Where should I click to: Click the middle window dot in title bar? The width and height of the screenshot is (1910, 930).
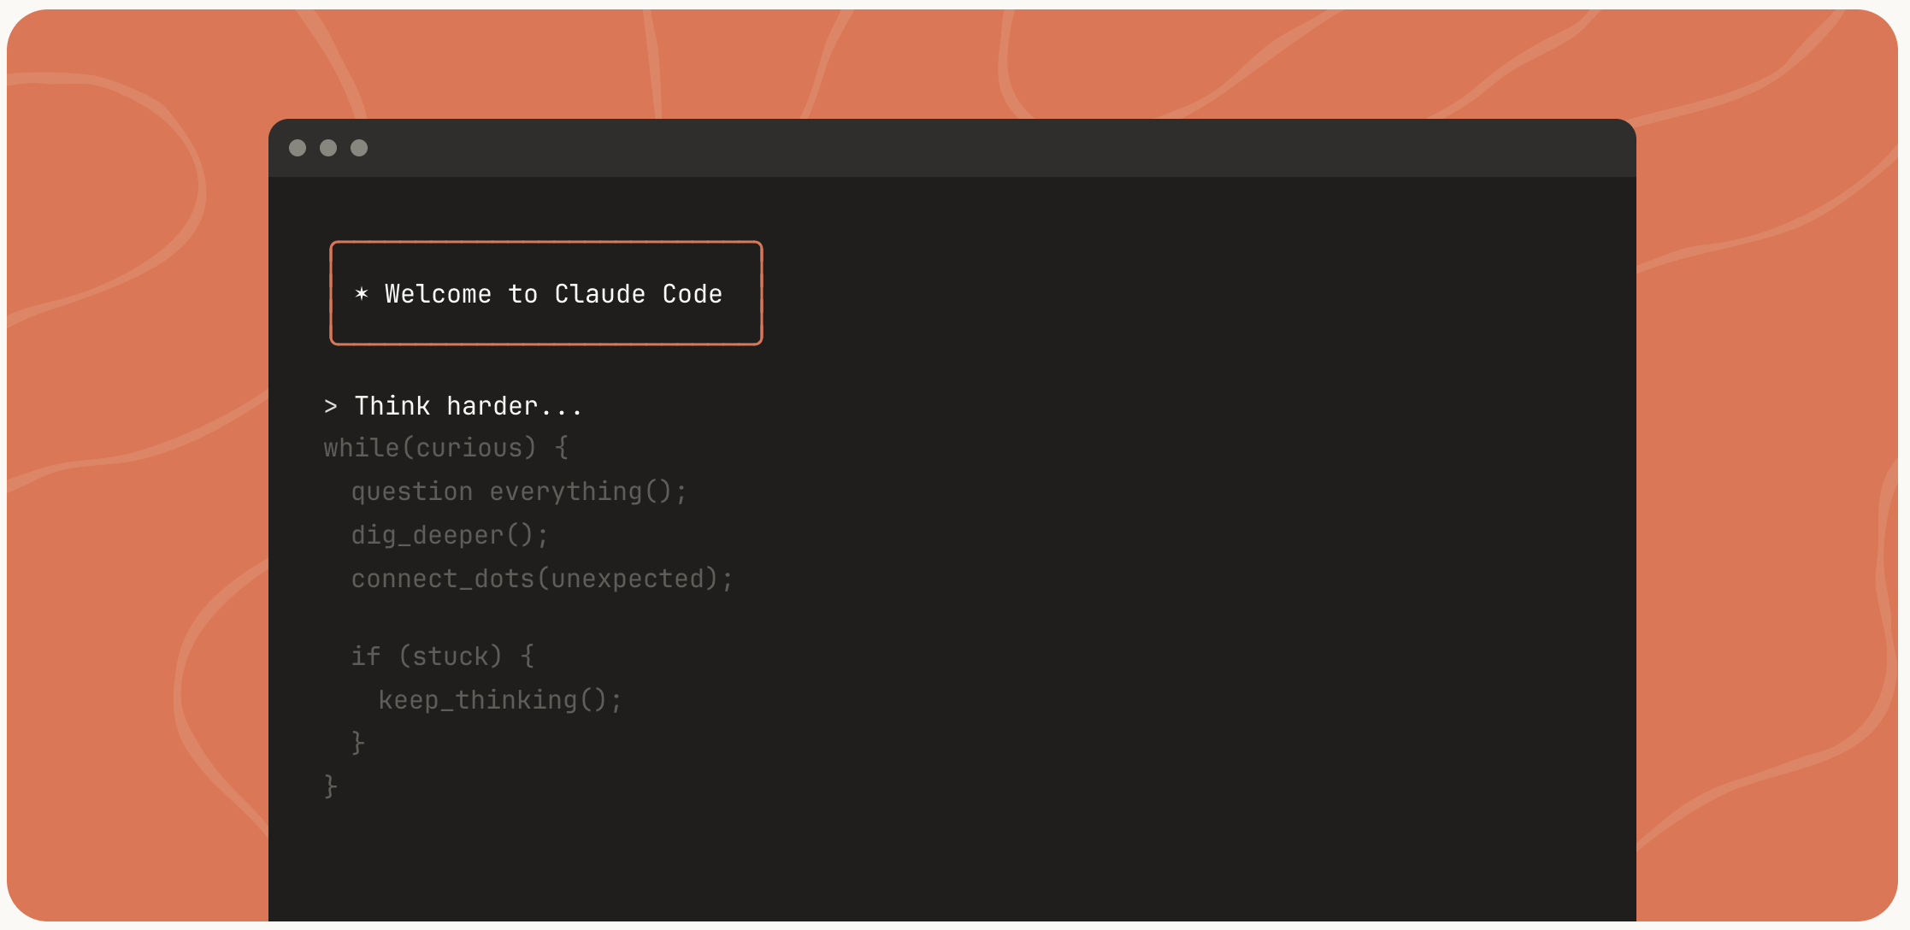coord(328,148)
